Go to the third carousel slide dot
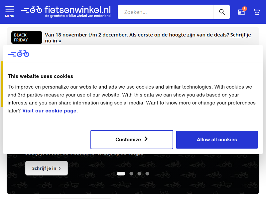266x199 pixels. (x=139, y=173)
